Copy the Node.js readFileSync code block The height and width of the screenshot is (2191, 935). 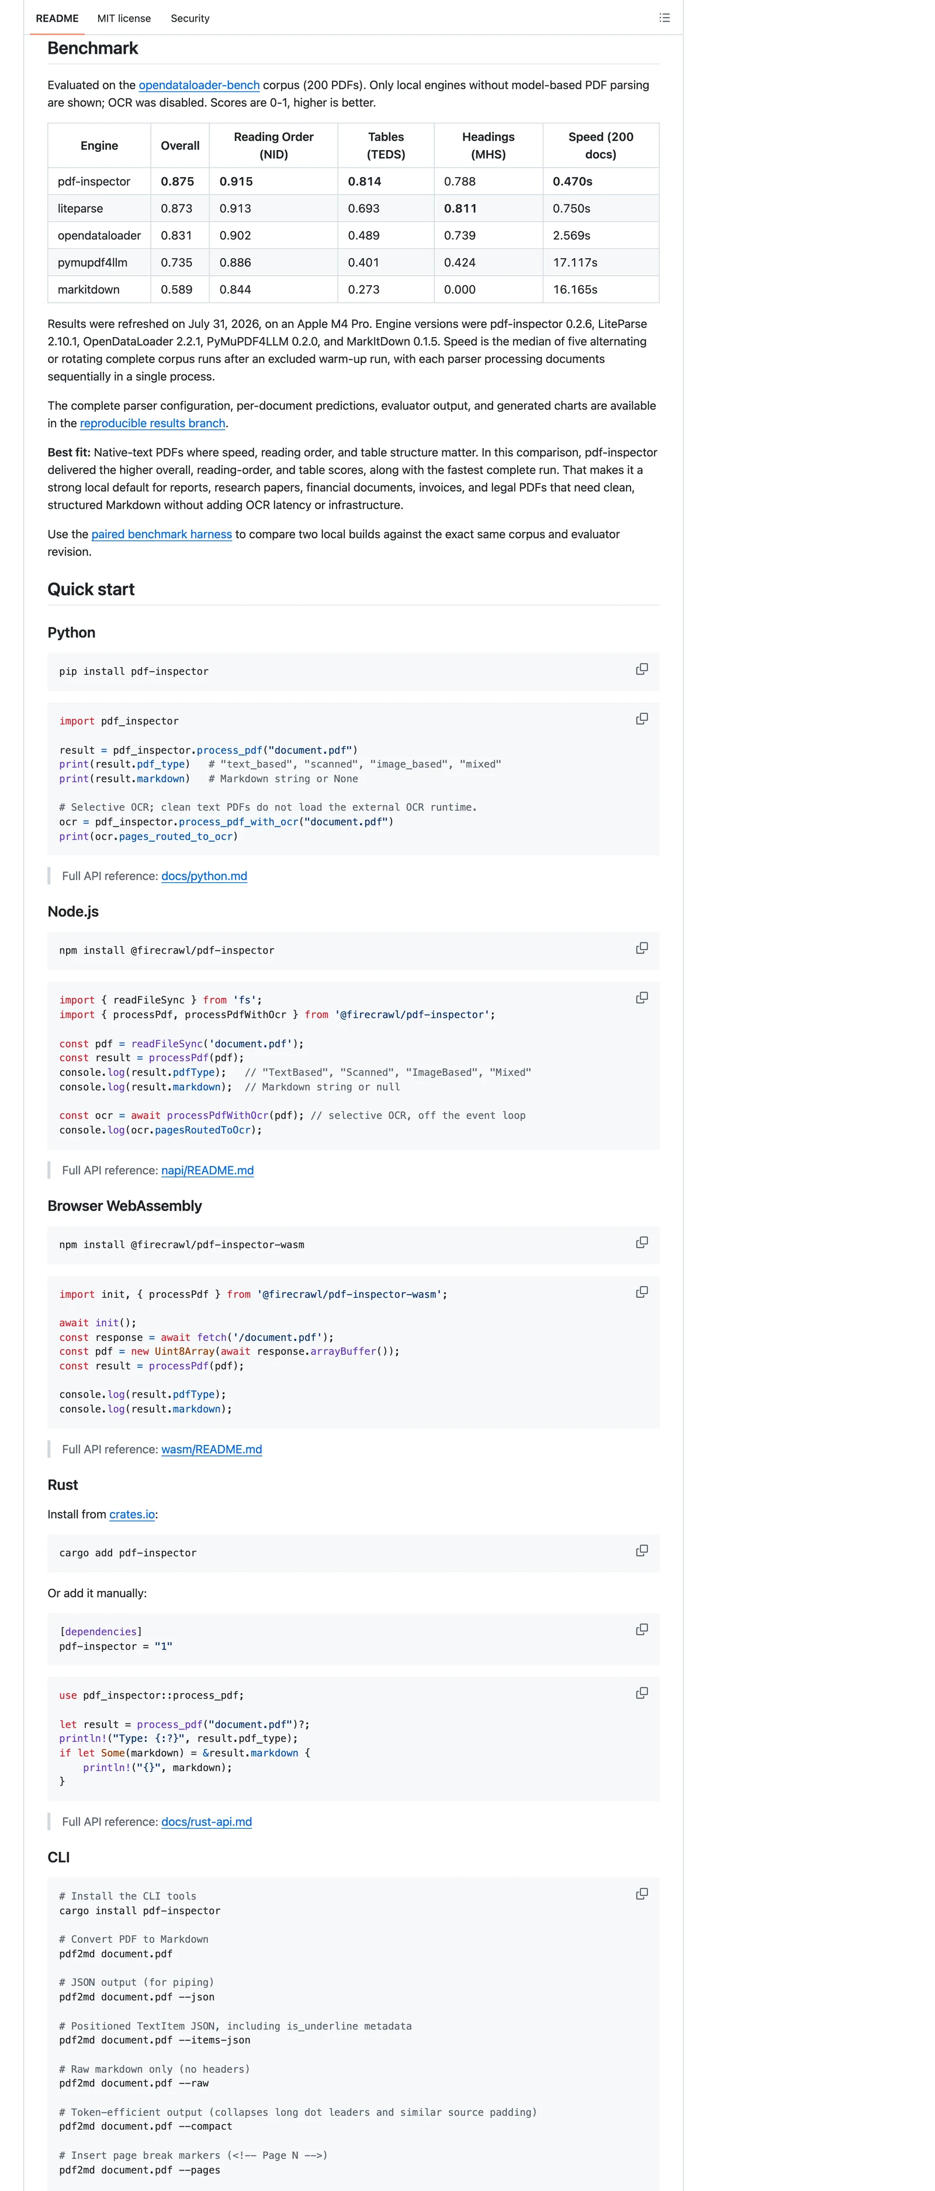point(642,998)
